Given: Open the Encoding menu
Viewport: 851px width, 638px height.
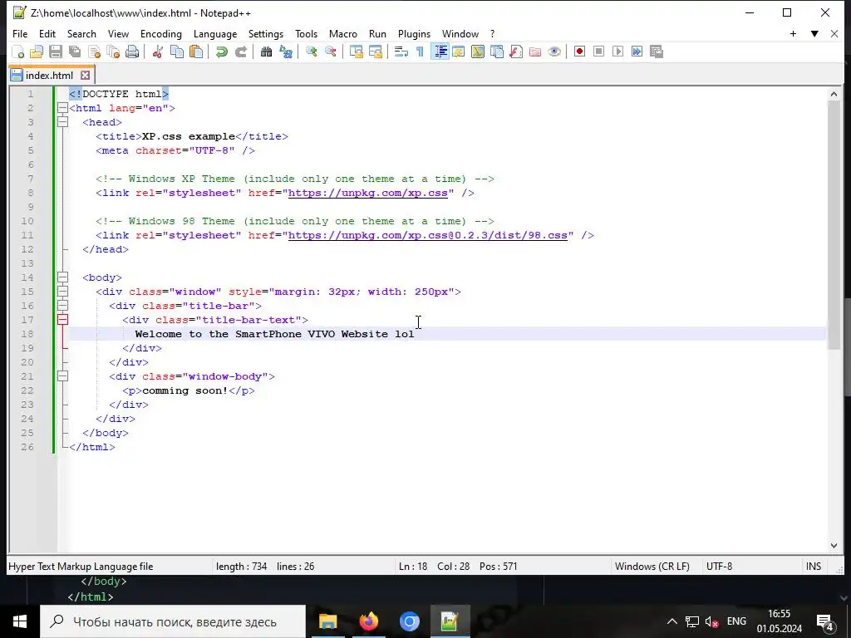Looking at the screenshot, I should coord(161,33).
